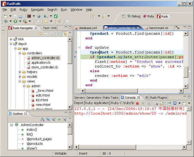The height and width of the screenshot is (157, 194).
Task: Minimize the Outline view panel
Action: [66, 113]
